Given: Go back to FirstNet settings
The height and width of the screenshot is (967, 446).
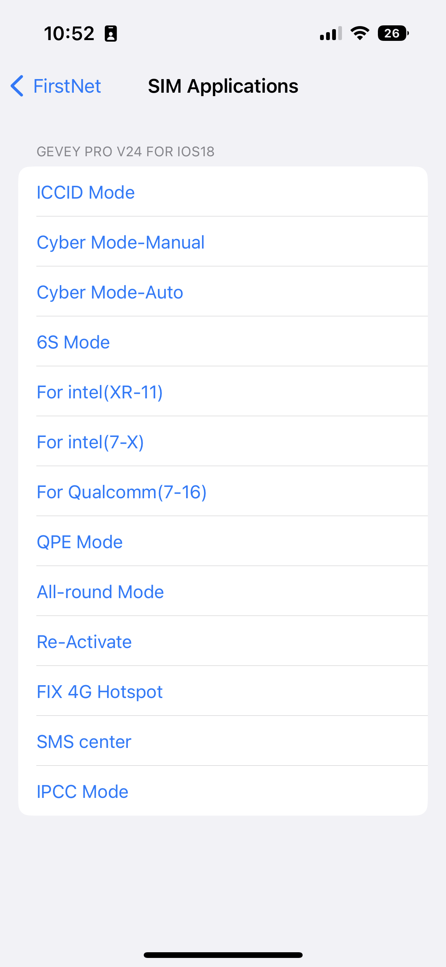Looking at the screenshot, I should 67,86.
